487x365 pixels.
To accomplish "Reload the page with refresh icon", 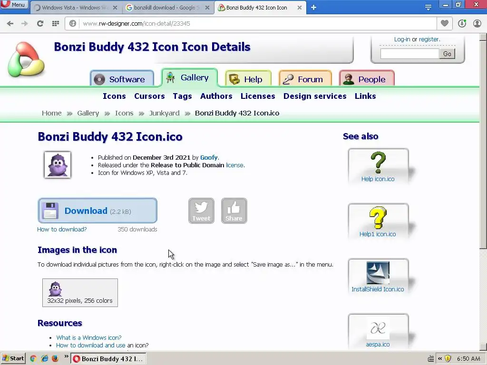I will click(40, 24).
